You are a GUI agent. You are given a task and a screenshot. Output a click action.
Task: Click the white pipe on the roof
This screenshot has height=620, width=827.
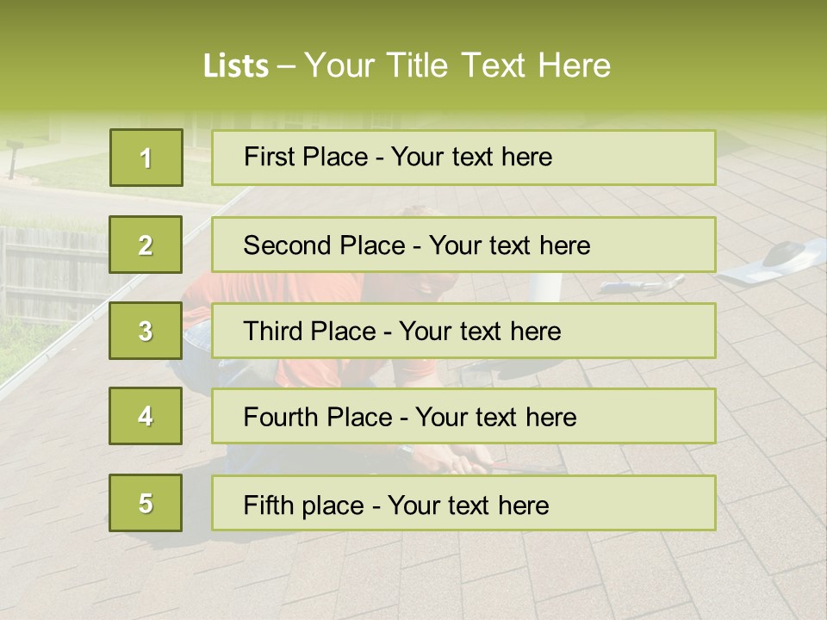pos(545,287)
